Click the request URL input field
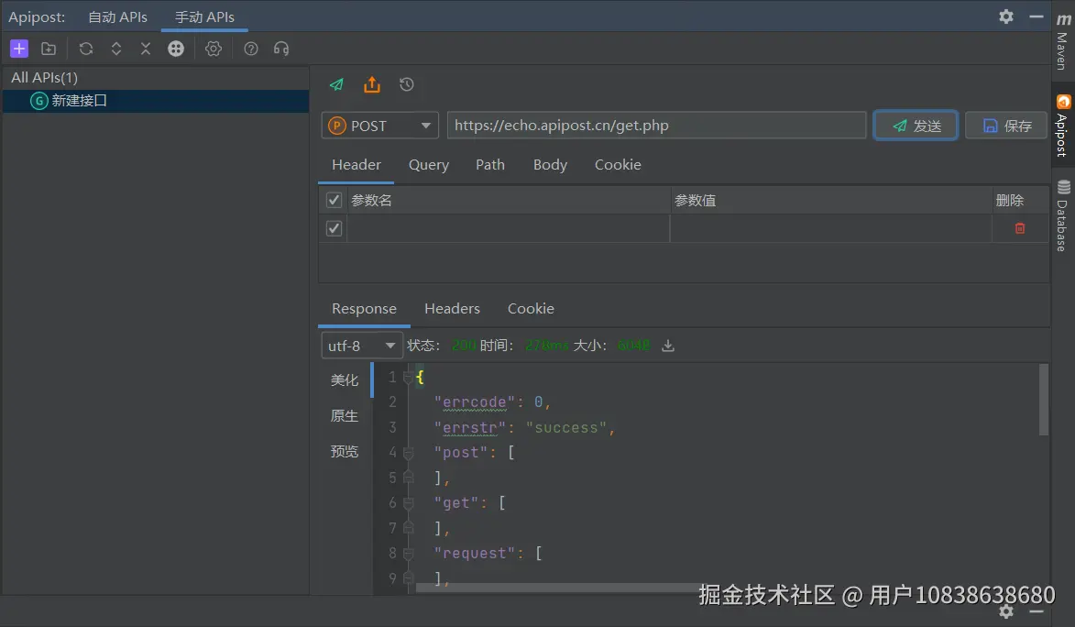Viewport: 1075px width, 627px height. point(656,126)
